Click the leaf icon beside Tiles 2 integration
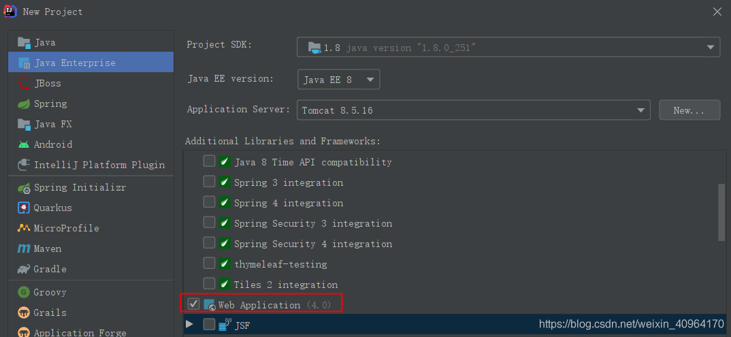This screenshot has height=337, width=731. 225,284
